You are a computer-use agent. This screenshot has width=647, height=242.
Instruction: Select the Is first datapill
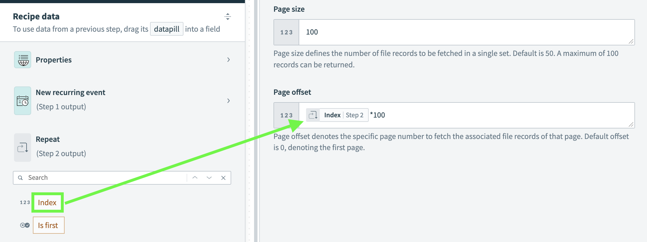click(49, 225)
